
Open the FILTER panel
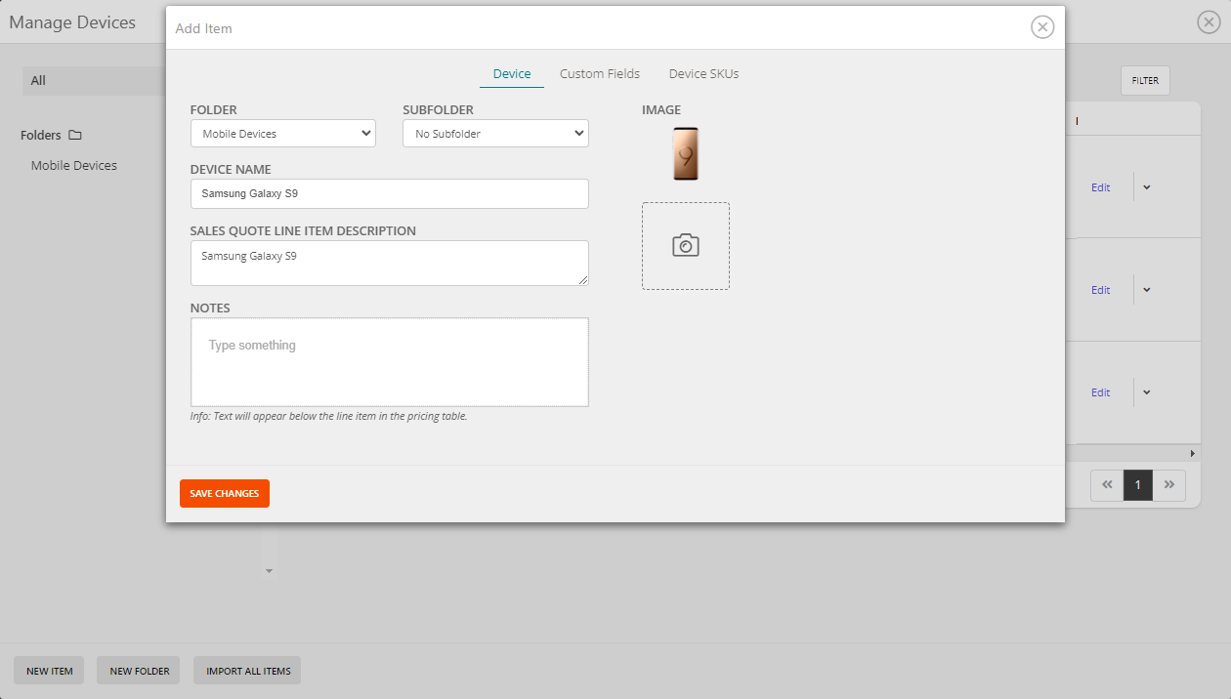(x=1144, y=80)
